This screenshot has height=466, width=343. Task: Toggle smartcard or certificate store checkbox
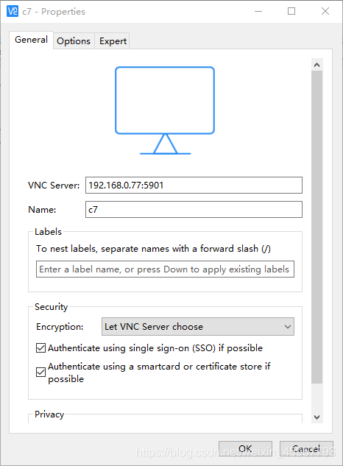40,372
